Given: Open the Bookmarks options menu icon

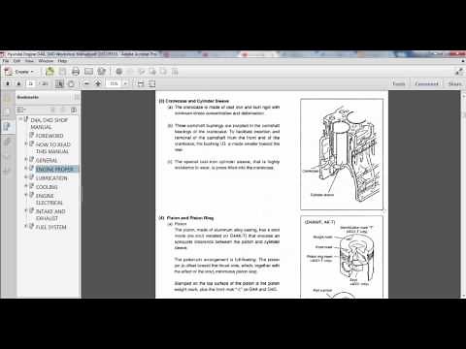Looking at the screenshot, I should pos(20,110).
